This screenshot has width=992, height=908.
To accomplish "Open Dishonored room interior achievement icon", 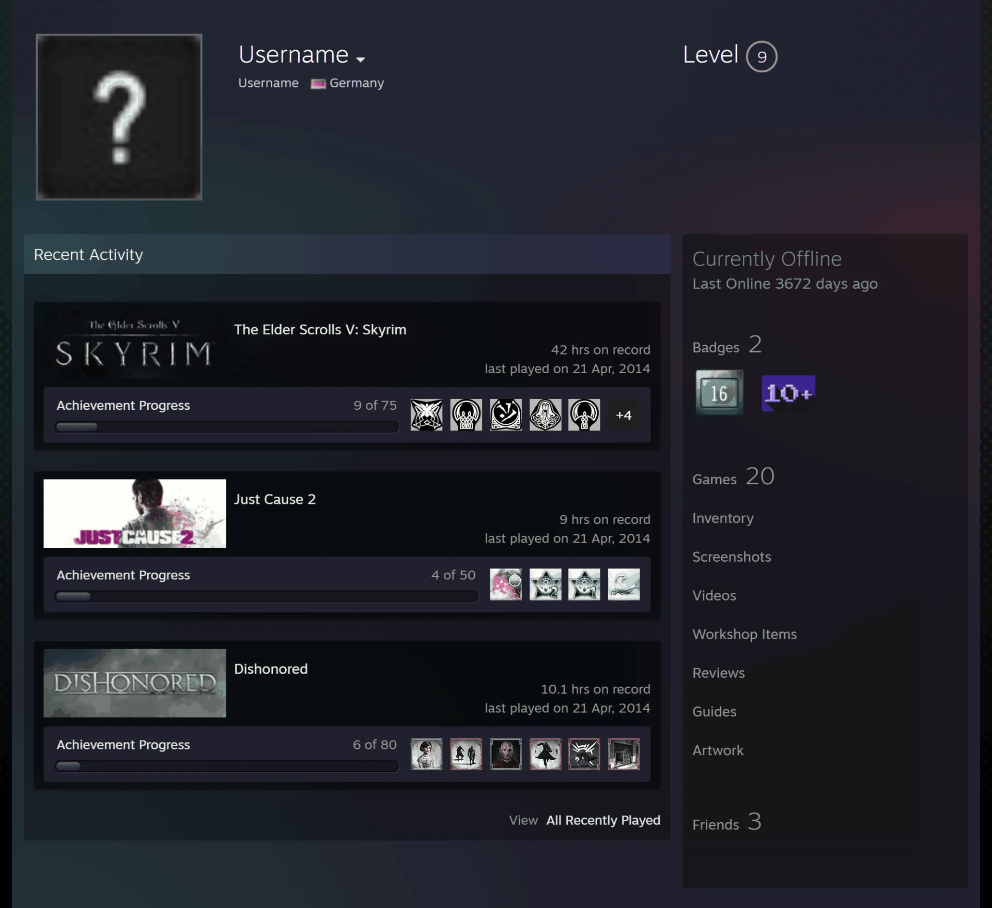I will pyautogui.click(x=624, y=754).
